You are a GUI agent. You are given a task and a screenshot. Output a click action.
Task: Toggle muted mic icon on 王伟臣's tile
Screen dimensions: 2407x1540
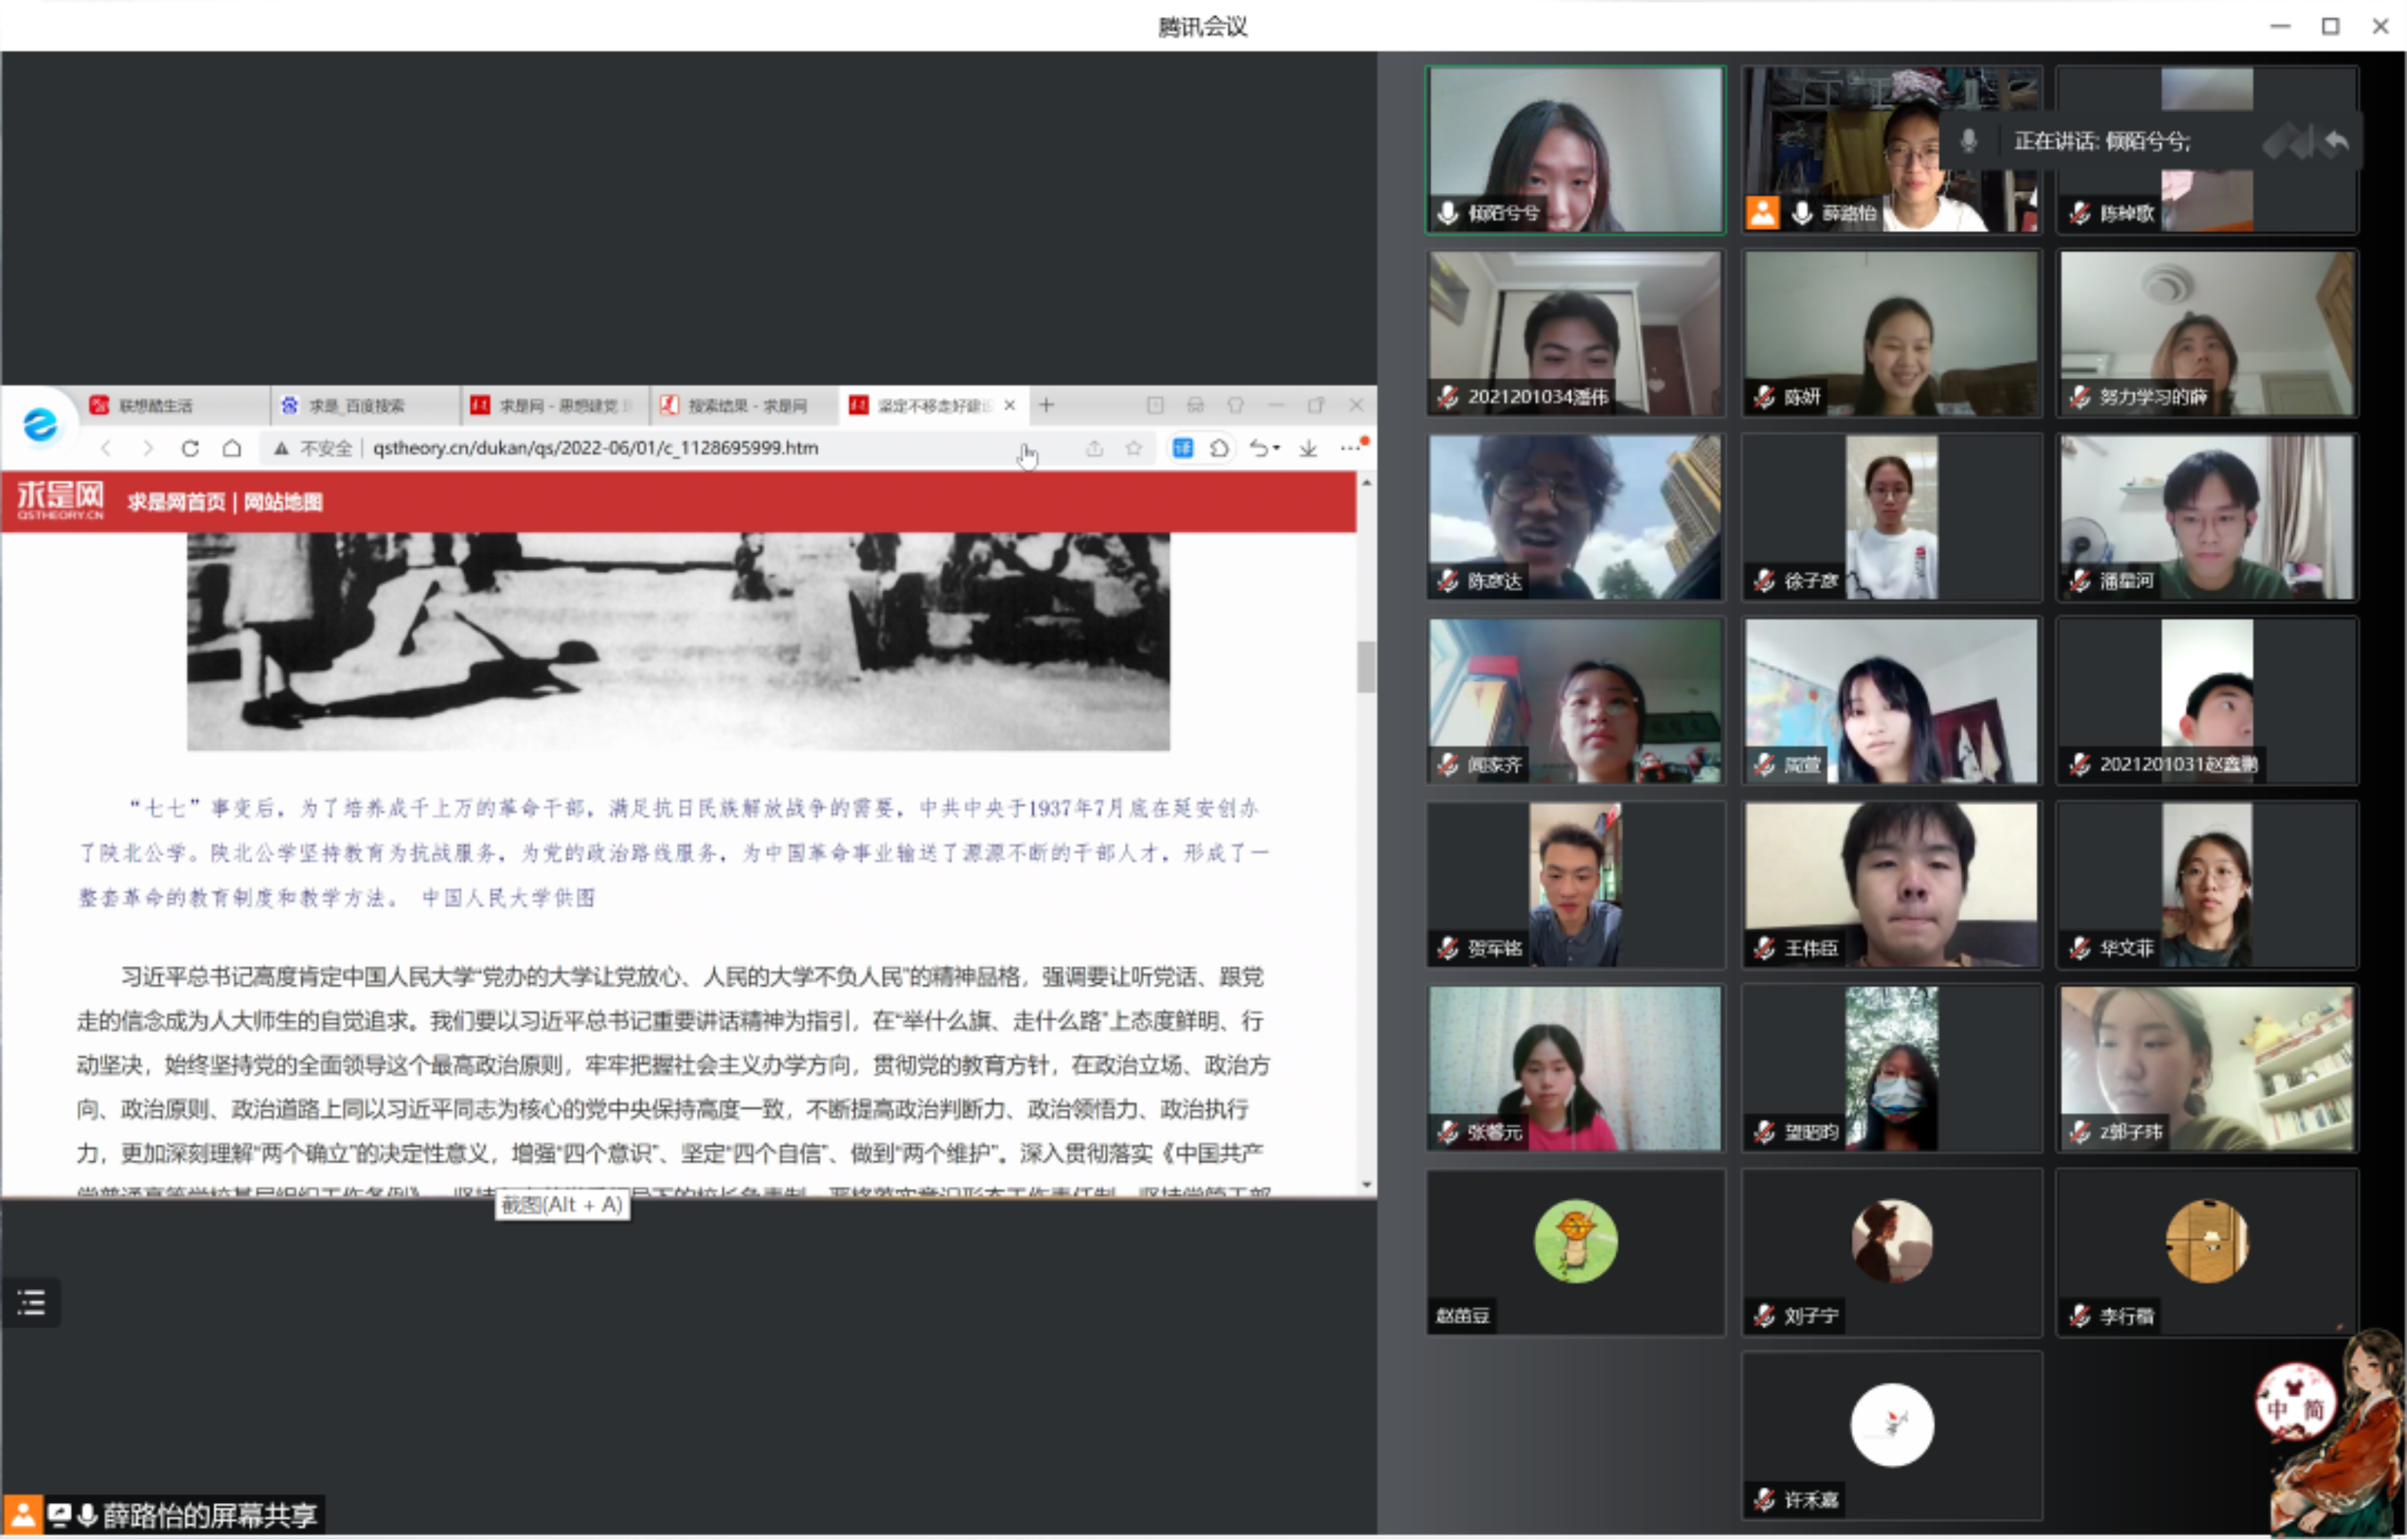tap(1765, 948)
